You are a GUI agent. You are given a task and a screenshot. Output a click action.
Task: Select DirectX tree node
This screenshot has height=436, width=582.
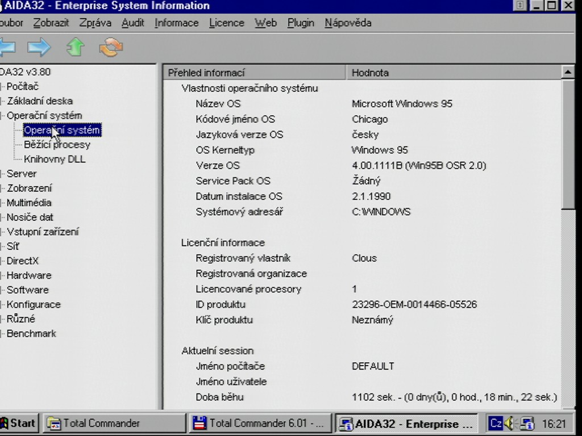(x=22, y=261)
